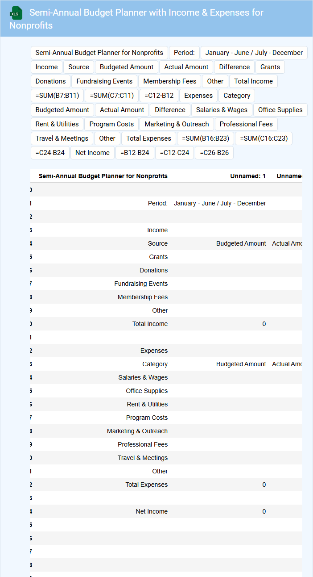Select the 'Period:' table cell
The height and width of the screenshot is (577, 313).
(158, 203)
